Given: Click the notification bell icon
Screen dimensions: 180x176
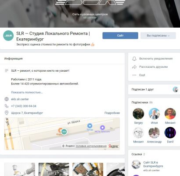Looking at the screenshot, I should (134, 59).
